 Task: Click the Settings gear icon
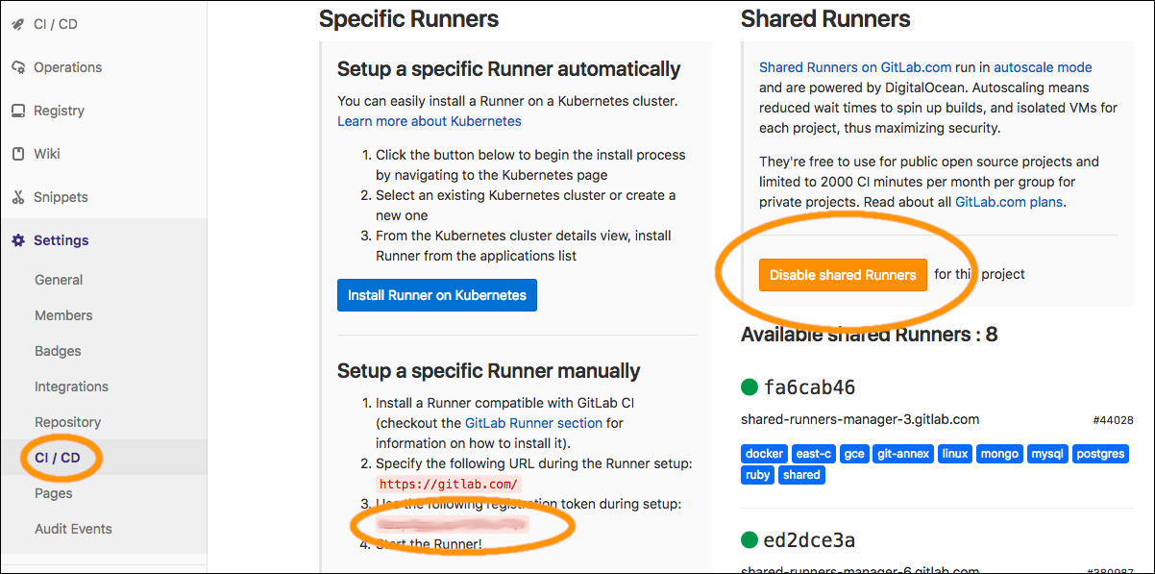18,240
